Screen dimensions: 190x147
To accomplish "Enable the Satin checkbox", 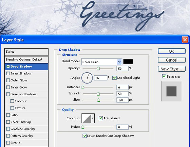I will pos(8,115).
